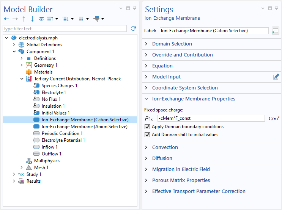
Task: Select the Materials node in the tree
Action: point(43,72)
